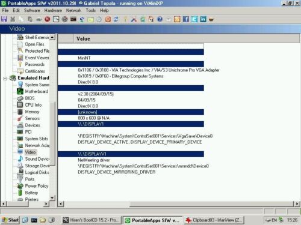Click the tree panel scroll down arrow
Image resolution: width=301 pixels, height=225 pixels.
coord(52,198)
